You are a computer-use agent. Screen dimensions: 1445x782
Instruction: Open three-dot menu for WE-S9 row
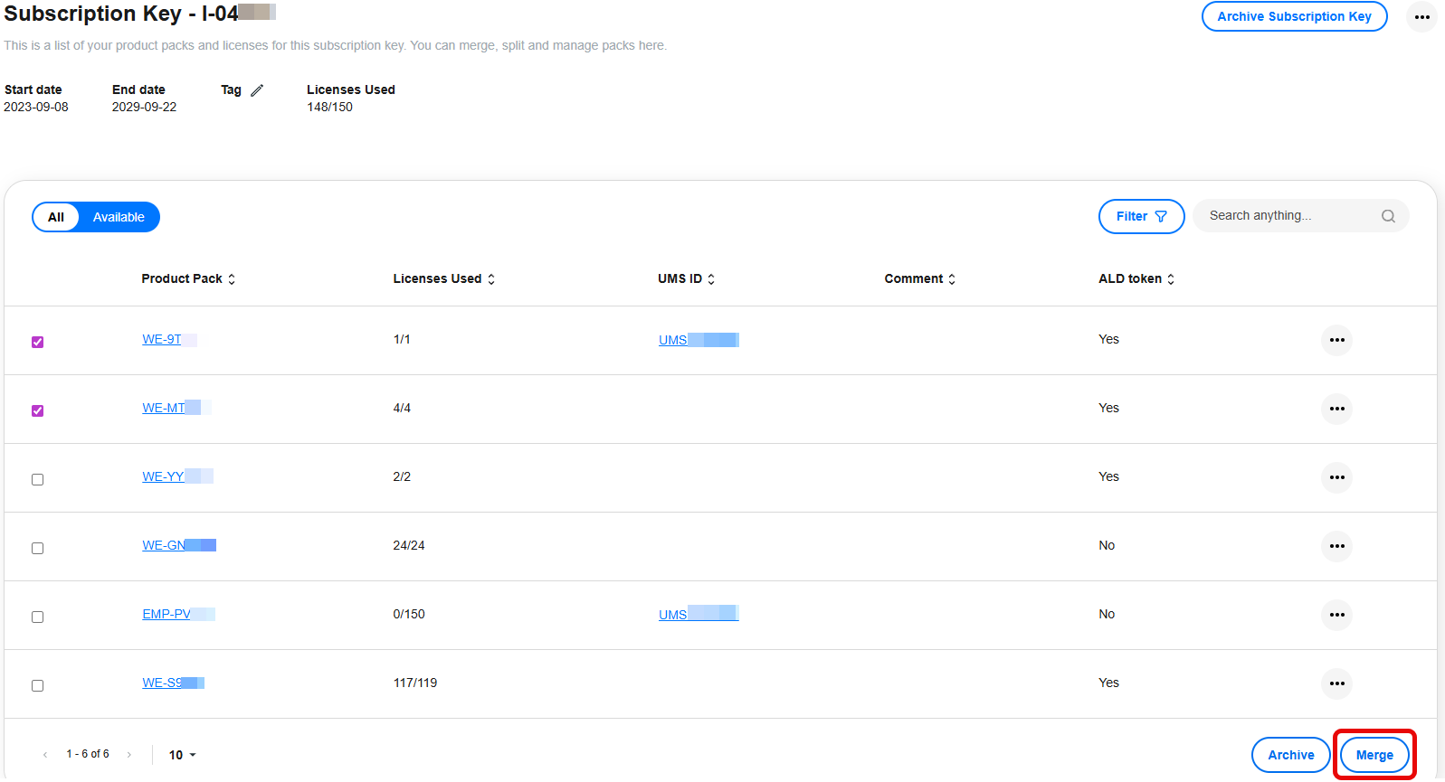pyautogui.click(x=1336, y=684)
